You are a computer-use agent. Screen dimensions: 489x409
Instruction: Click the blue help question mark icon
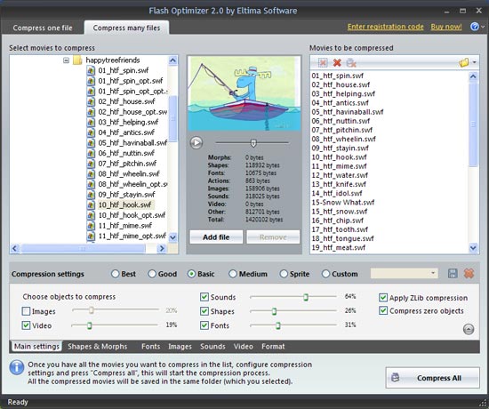pyautogui.click(x=475, y=27)
